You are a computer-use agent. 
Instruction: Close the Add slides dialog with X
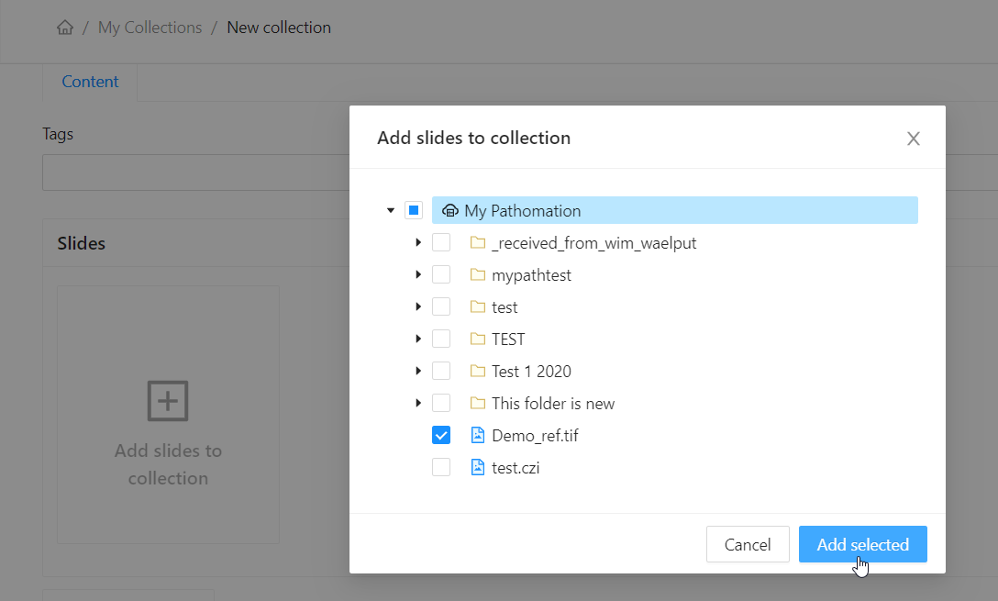pos(913,139)
